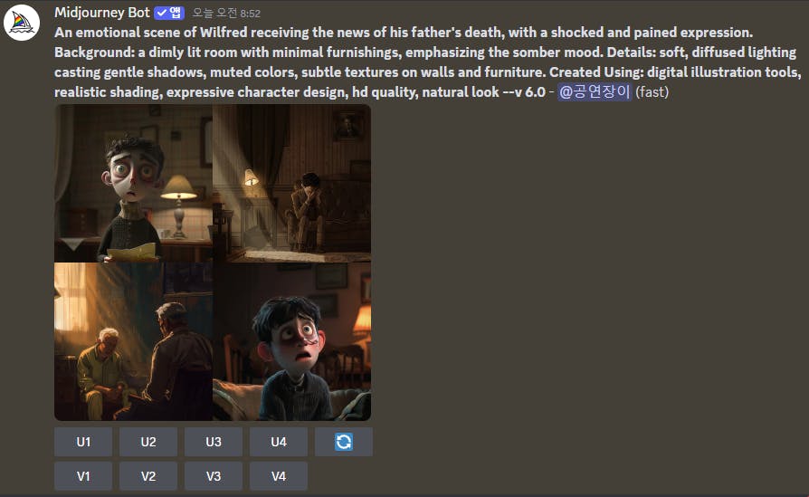Click the Midjourney Bot sailboat avatar
Viewport: 809px width, 497px height.
[x=22, y=23]
